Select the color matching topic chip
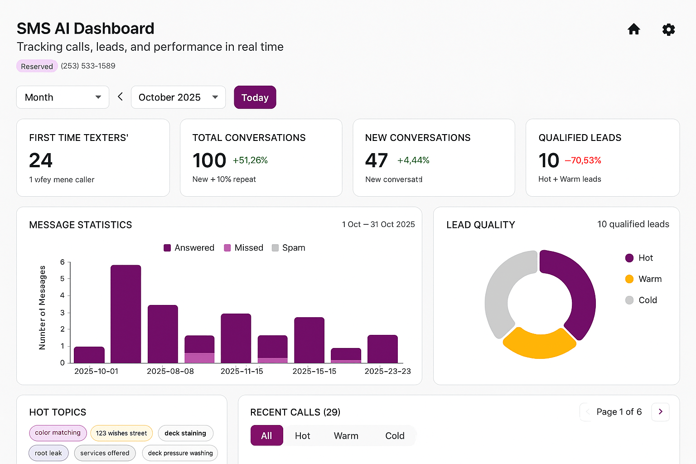The height and width of the screenshot is (464, 696). click(x=58, y=433)
